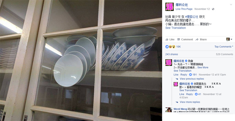Open the profile selector dropdown beside Share
Viewport: 235px width, 121px height.
(x=229, y=39)
